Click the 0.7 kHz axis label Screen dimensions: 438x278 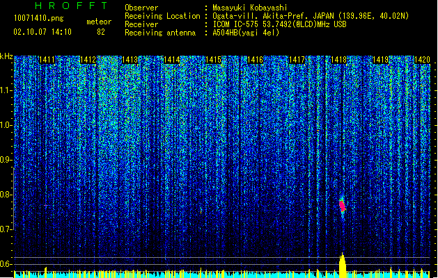pos(6,229)
